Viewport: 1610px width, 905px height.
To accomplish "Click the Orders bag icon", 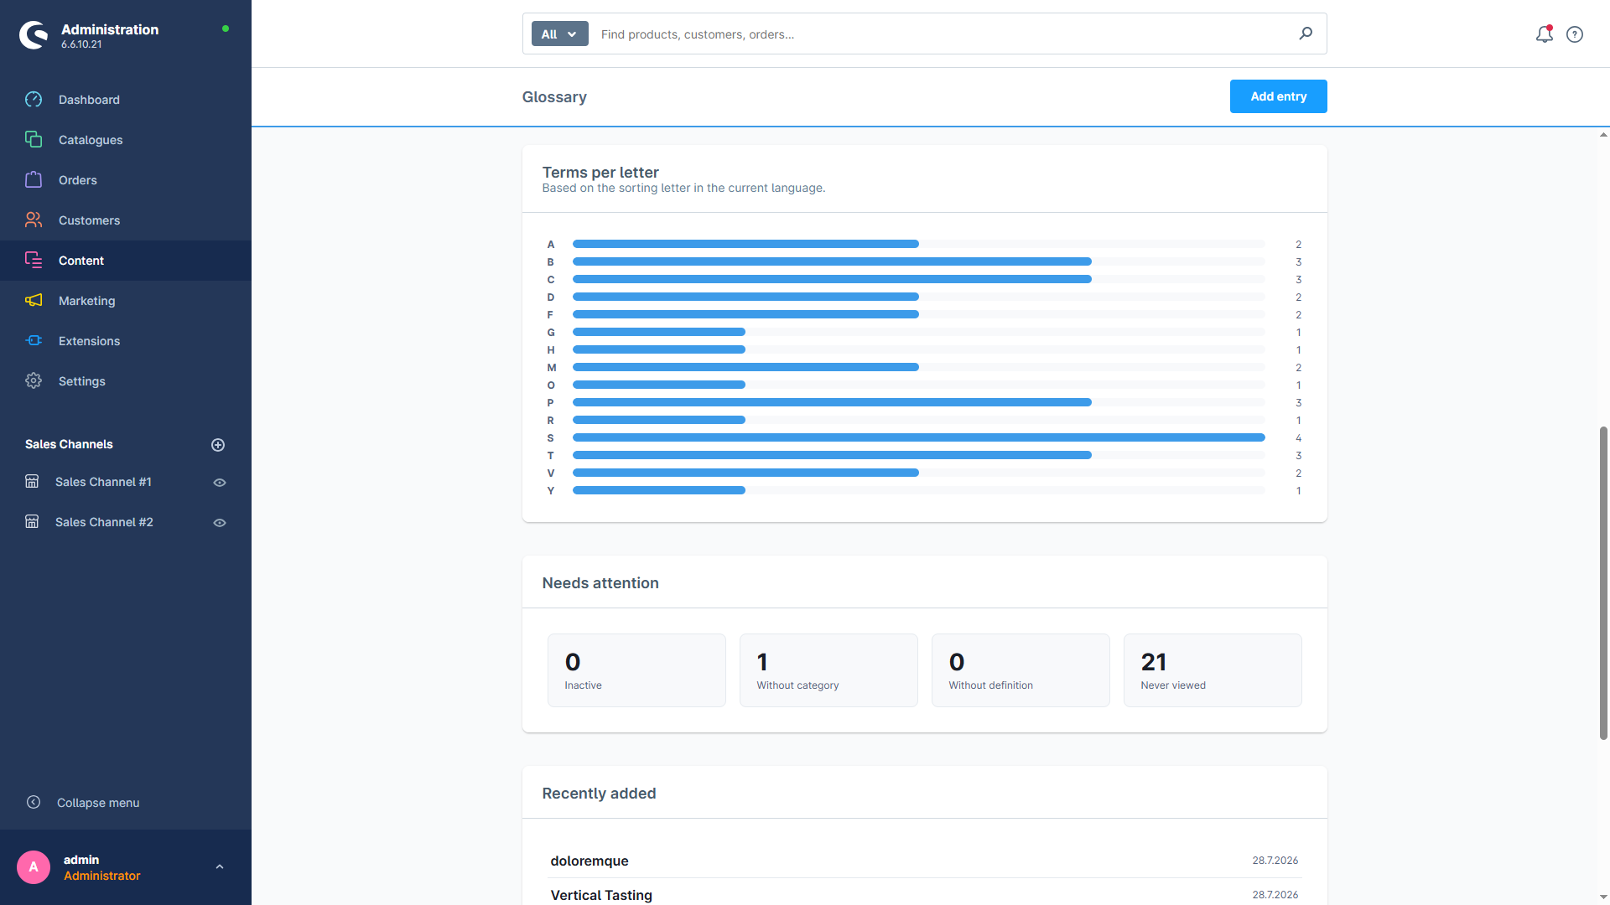I will pos(34,180).
